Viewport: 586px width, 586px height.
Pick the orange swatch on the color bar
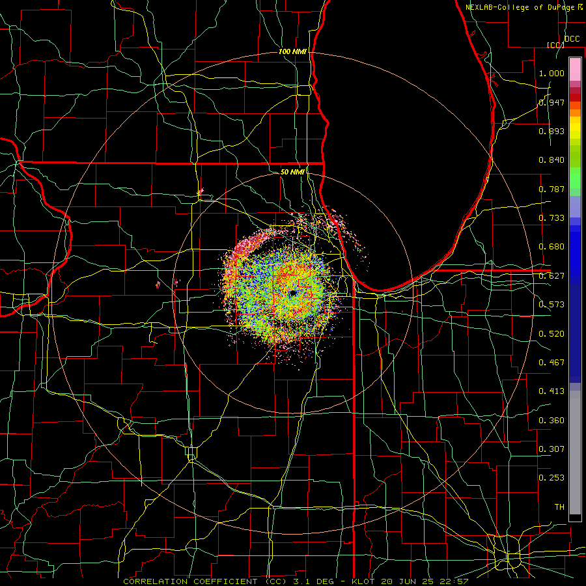(575, 113)
